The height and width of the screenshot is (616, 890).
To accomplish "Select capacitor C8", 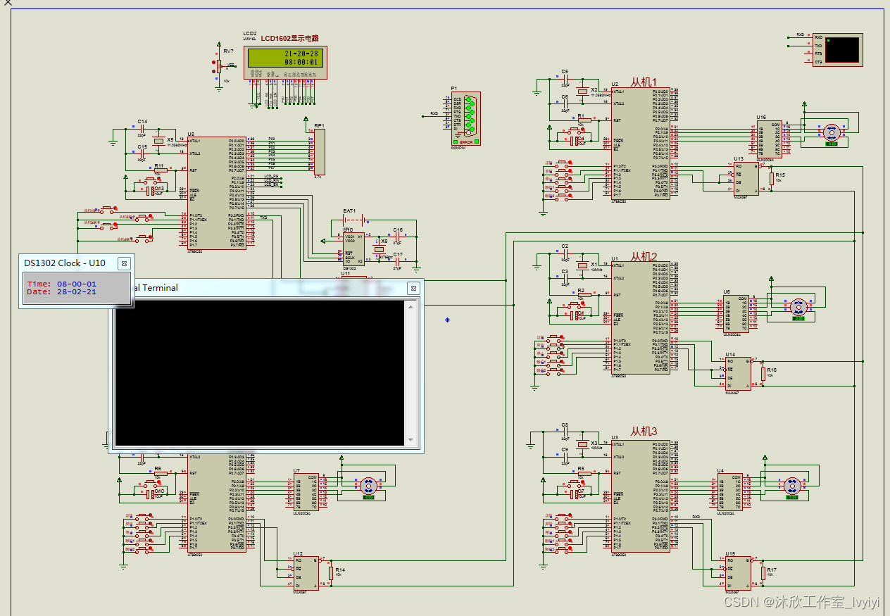I will pyautogui.click(x=564, y=432).
